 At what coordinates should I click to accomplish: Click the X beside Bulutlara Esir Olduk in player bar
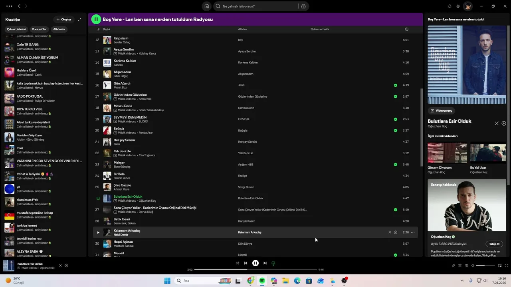coord(61,265)
